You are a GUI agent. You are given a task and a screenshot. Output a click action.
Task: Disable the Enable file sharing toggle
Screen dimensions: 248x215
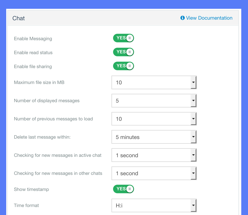[x=123, y=66]
